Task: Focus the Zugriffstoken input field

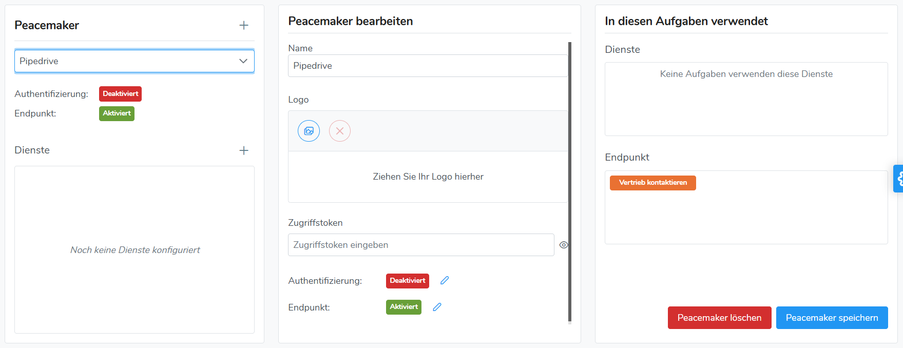Action: (x=420, y=245)
